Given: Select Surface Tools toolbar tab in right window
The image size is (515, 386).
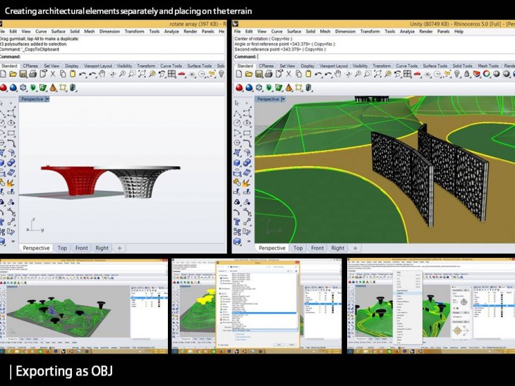Looking at the screenshot, I should 434,66.
